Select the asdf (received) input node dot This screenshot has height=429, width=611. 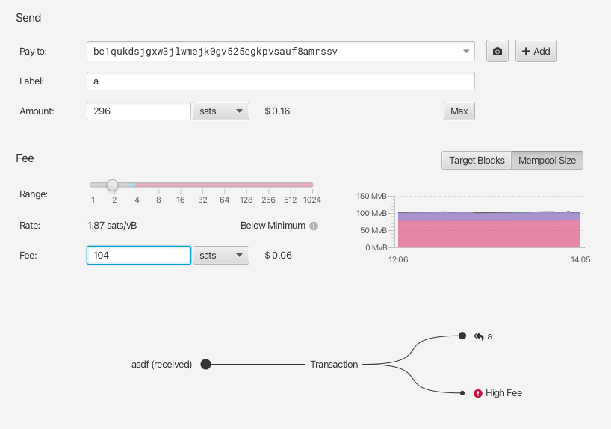[205, 365]
